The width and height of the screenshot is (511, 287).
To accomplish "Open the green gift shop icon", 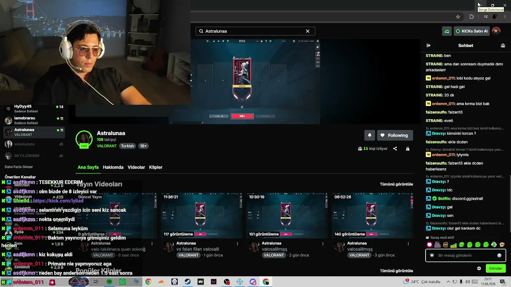I will pos(447,31).
